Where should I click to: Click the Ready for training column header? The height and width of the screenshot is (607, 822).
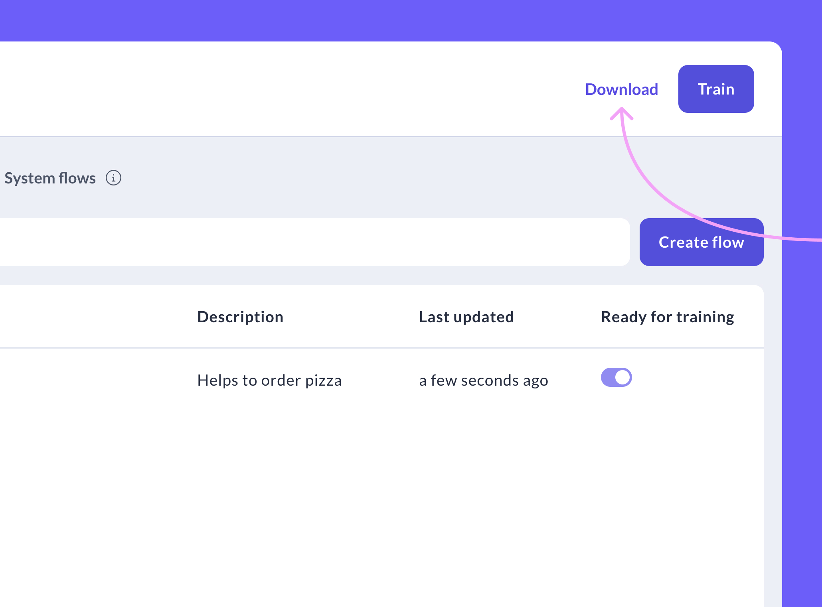(x=667, y=317)
